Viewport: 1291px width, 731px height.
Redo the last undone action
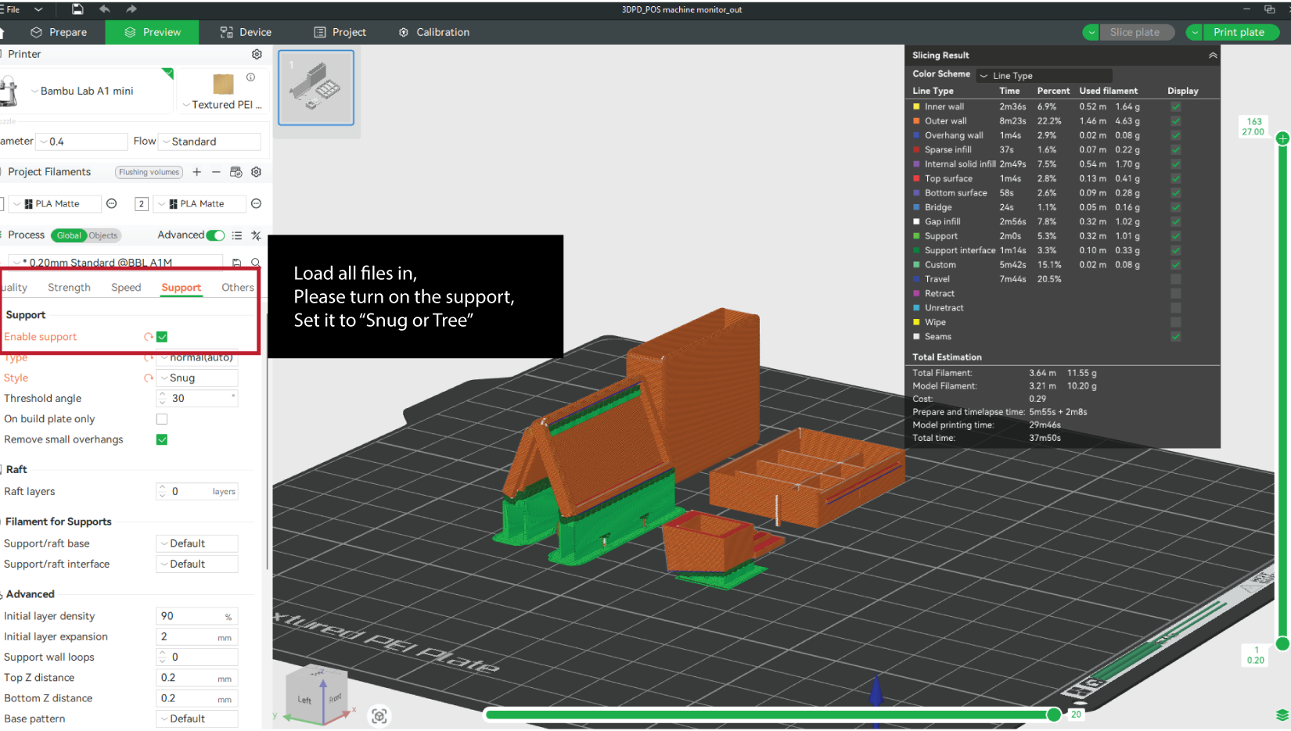click(131, 9)
